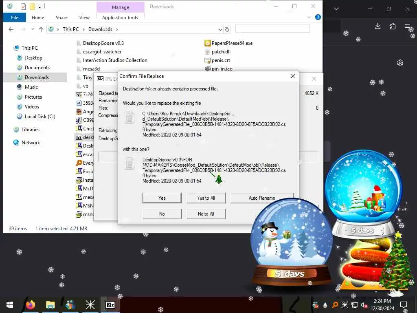Screen dimensions: 417x313
Task: Click the muted volume icon in the tray
Action: (x=364, y=305)
